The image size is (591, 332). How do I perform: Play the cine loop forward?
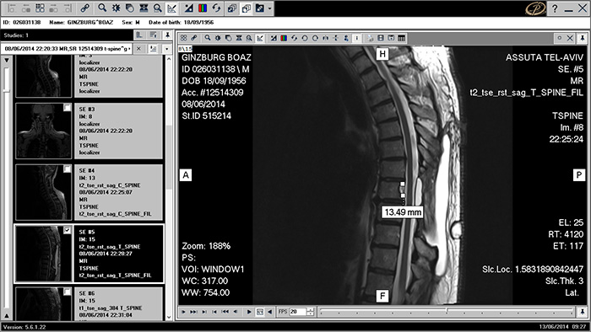[249, 312]
